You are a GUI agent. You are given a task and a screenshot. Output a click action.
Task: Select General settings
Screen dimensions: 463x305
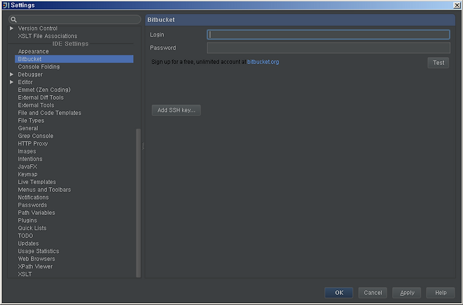click(28, 128)
